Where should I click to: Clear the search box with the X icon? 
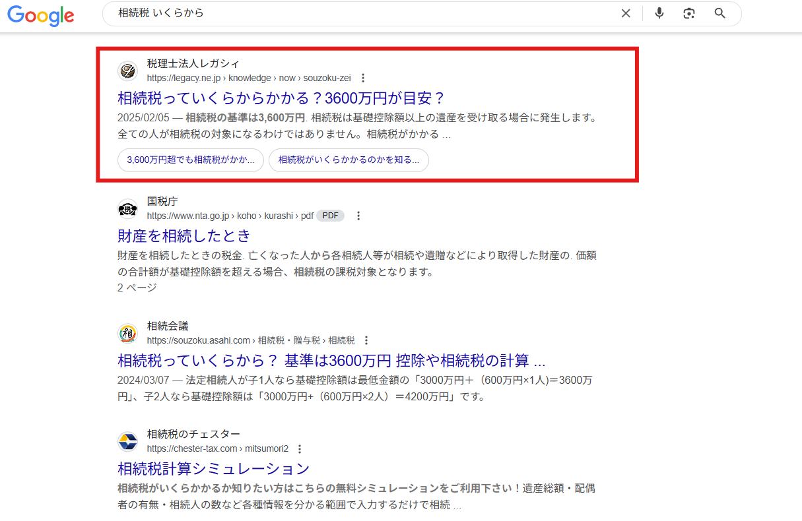pos(626,13)
